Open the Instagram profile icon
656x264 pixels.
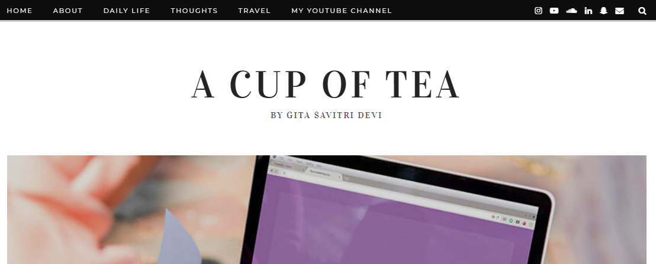tap(538, 11)
